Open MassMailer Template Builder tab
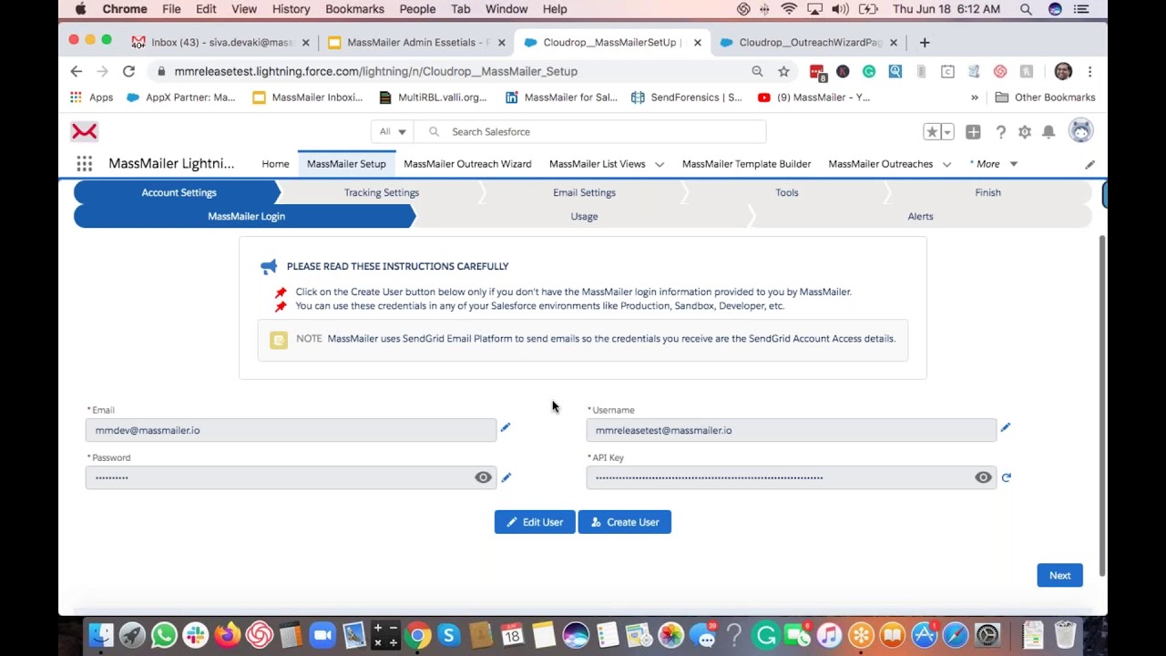The image size is (1166, 656). tap(746, 164)
